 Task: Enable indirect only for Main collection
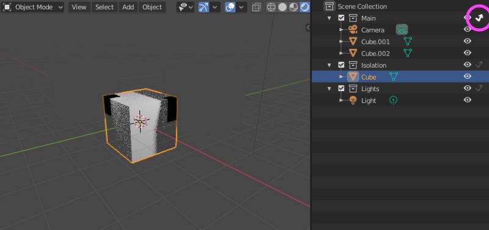click(479, 18)
